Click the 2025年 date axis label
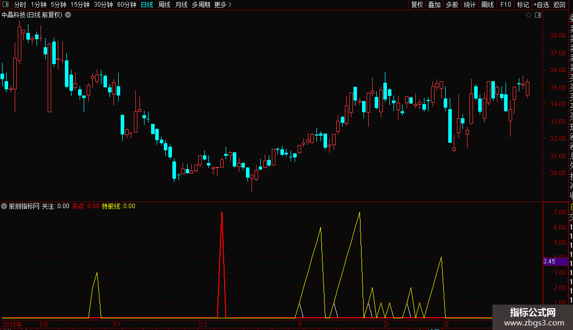Screen dimensions: 573x330 (x=12, y=324)
